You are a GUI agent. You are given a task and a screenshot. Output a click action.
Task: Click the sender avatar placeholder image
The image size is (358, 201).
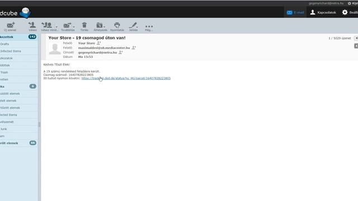tap(55, 49)
